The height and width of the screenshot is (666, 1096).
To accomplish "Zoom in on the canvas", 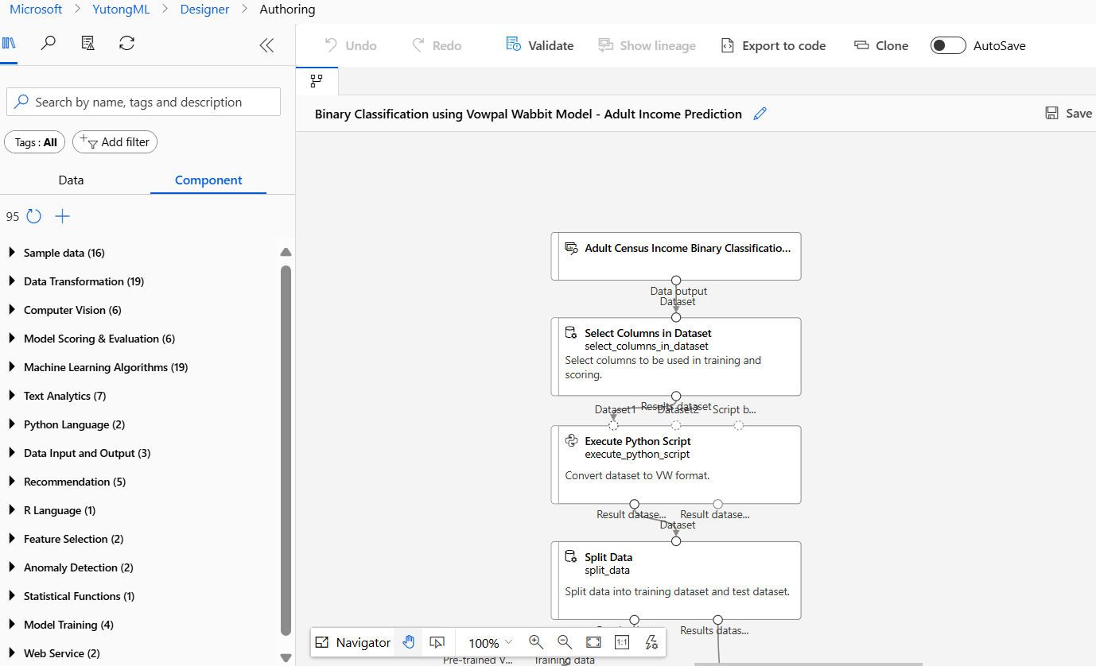I will [536, 642].
